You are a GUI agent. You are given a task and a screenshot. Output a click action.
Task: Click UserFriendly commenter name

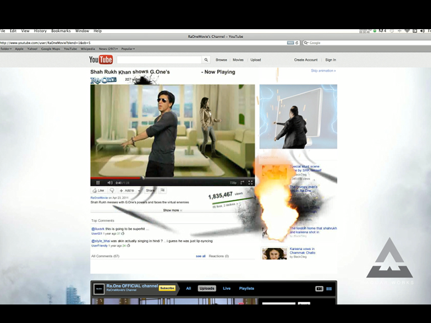[x=99, y=246]
